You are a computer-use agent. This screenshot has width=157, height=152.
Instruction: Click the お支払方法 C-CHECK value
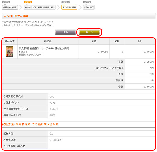[55, 140]
